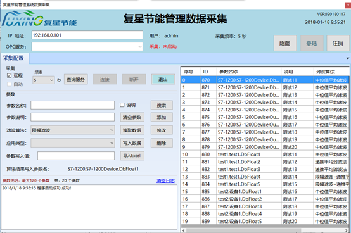Open the 频率 seconds dropdown

[44, 80]
